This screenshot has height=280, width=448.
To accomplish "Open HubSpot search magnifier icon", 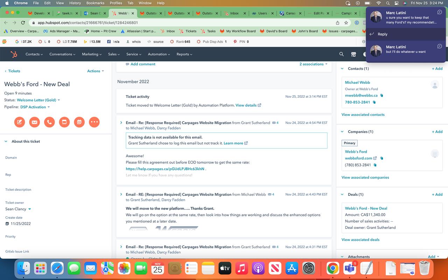I will click(341, 54).
